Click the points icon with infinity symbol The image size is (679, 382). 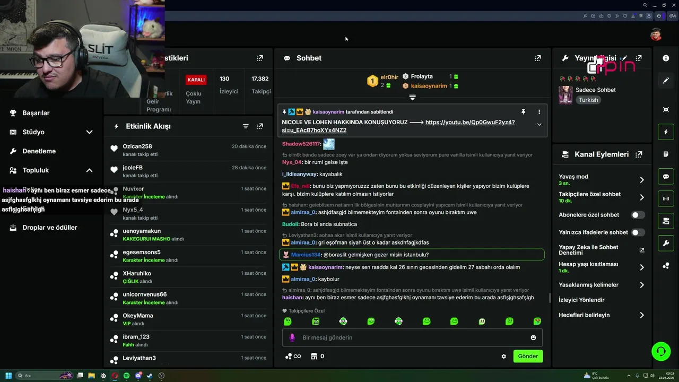293,357
